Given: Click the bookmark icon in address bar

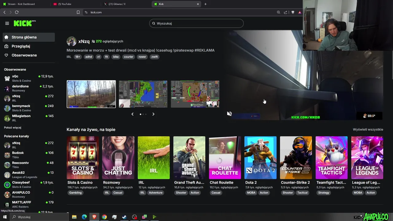Looking at the screenshot, I should [78, 12].
